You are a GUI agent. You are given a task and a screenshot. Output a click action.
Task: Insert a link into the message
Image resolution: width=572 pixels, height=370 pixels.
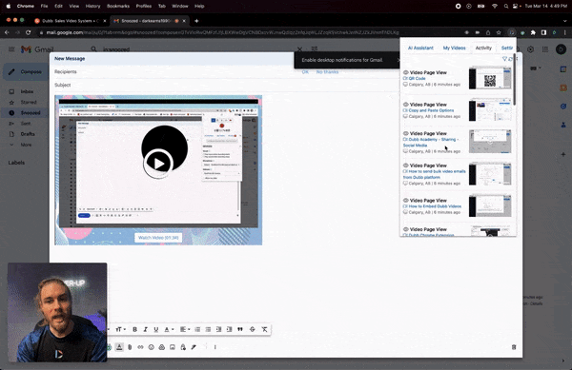(x=140, y=347)
